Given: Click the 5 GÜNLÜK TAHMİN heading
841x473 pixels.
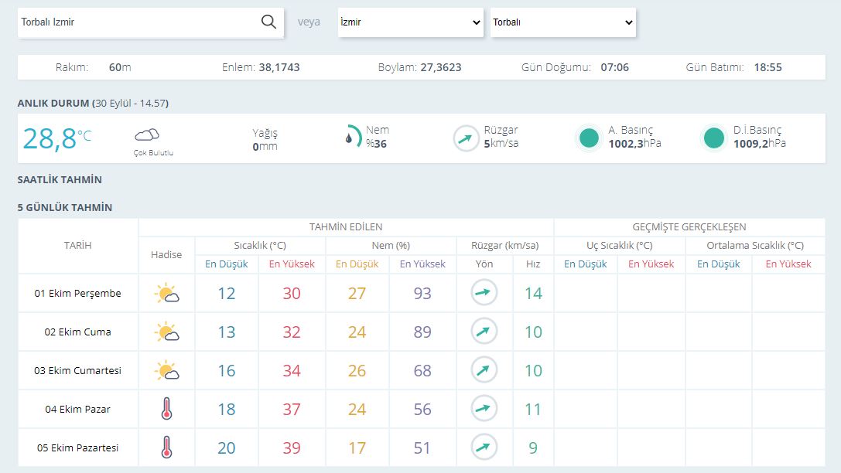Looking at the screenshot, I should (x=65, y=208).
